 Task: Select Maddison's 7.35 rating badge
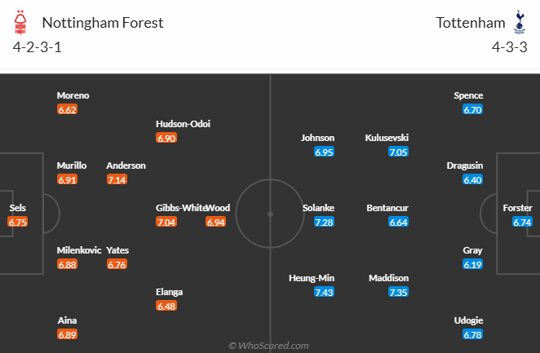[x=399, y=292]
